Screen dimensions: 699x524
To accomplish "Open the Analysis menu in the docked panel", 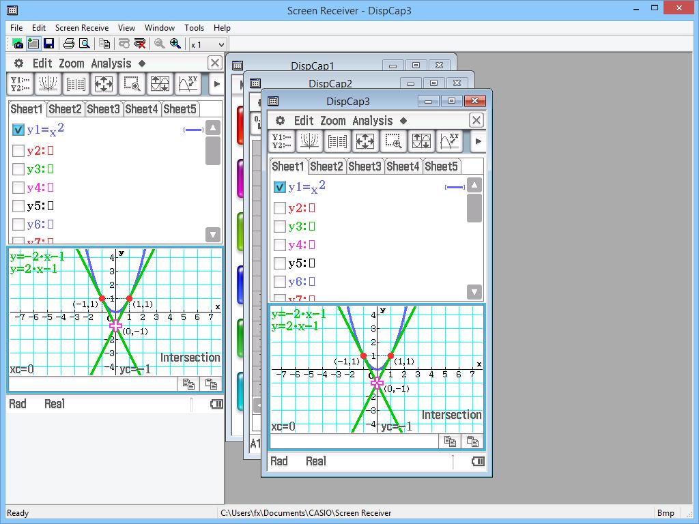I will point(111,63).
